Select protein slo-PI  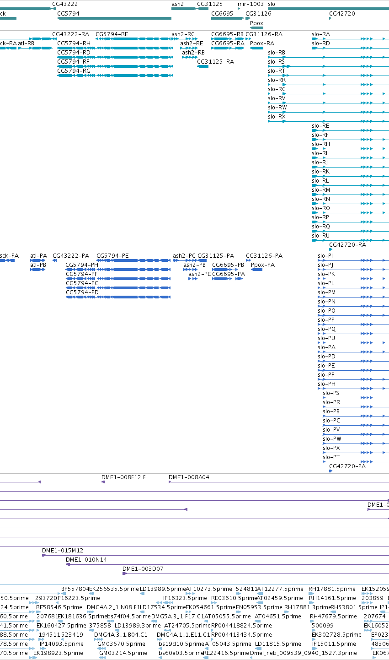pyautogui.click(x=325, y=256)
